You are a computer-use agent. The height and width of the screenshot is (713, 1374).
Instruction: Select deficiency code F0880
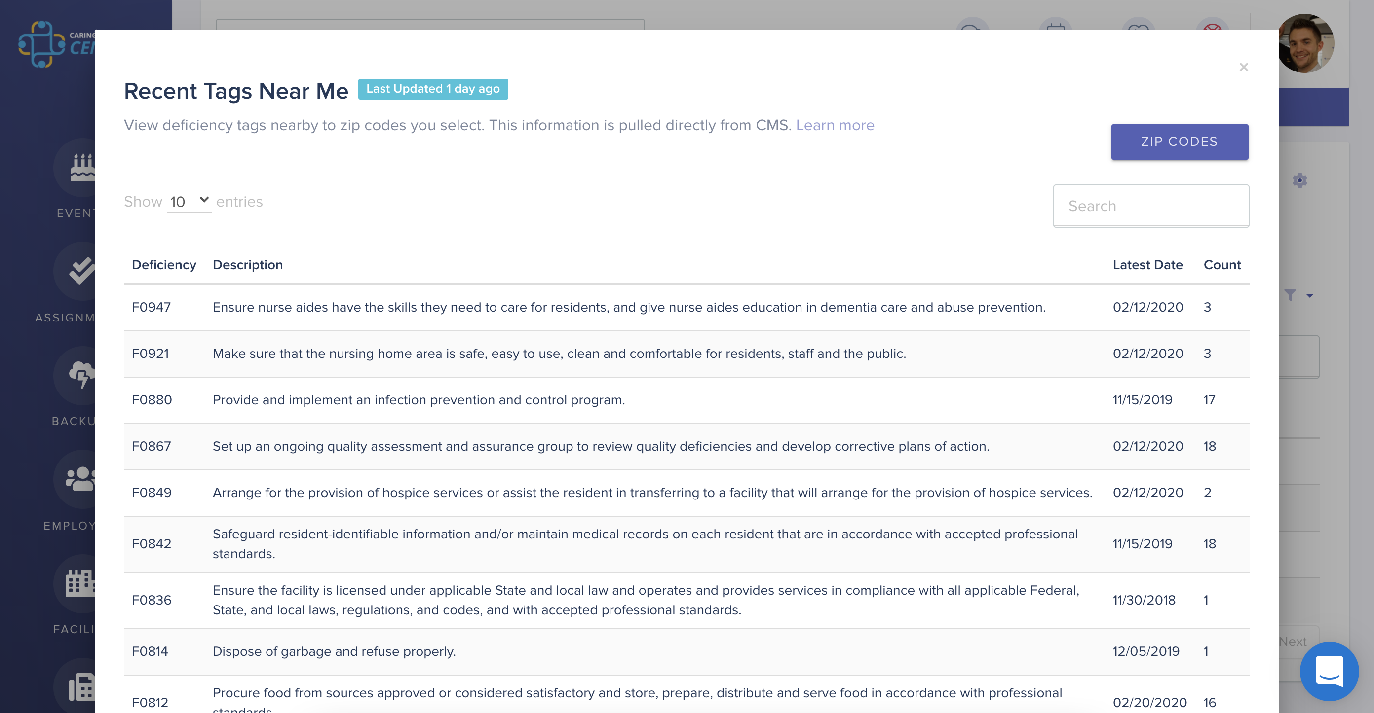point(152,400)
